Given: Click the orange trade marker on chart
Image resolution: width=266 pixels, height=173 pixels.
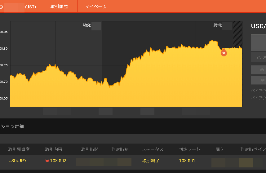Looking at the screenshot, I should [x=224, y=52].
